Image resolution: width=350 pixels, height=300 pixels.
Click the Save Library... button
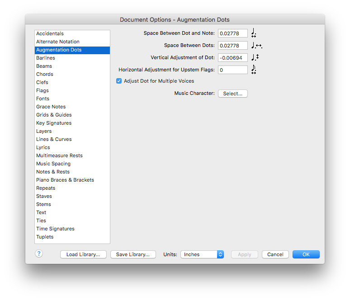click(133, 254)
